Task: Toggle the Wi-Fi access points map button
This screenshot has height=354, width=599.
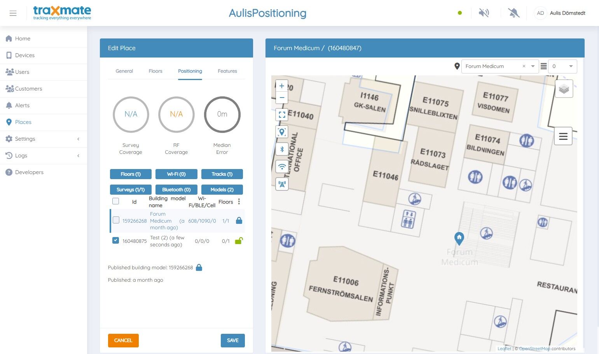Action: click(x=282, y=167)
